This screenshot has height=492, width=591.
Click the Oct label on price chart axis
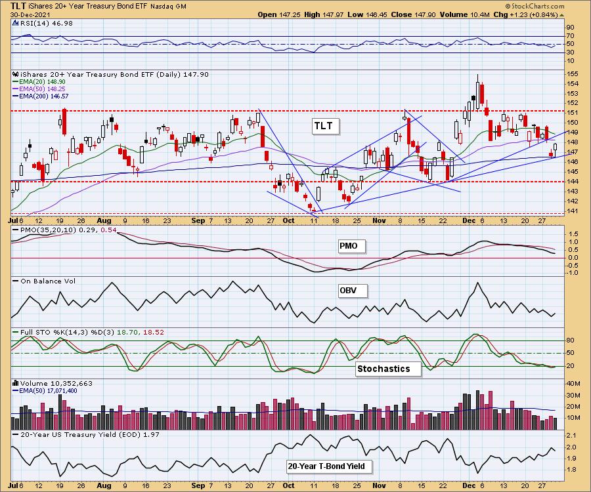288,220
